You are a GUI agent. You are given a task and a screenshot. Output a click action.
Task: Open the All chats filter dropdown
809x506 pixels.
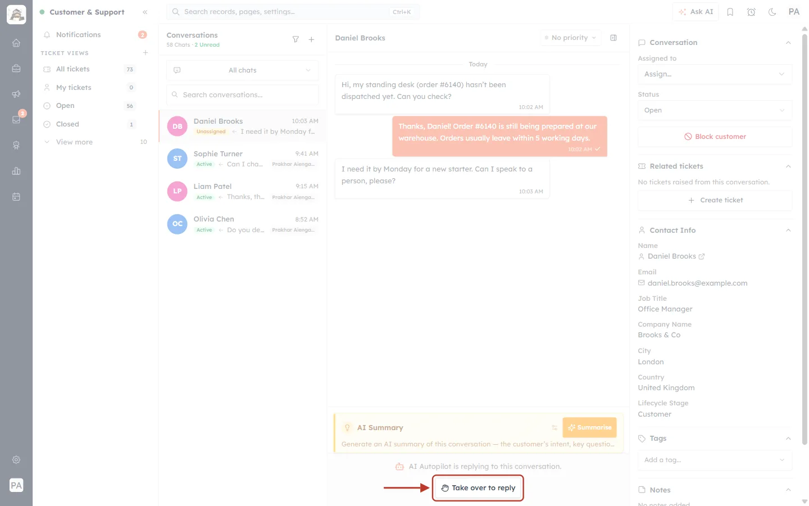point(242,70)
